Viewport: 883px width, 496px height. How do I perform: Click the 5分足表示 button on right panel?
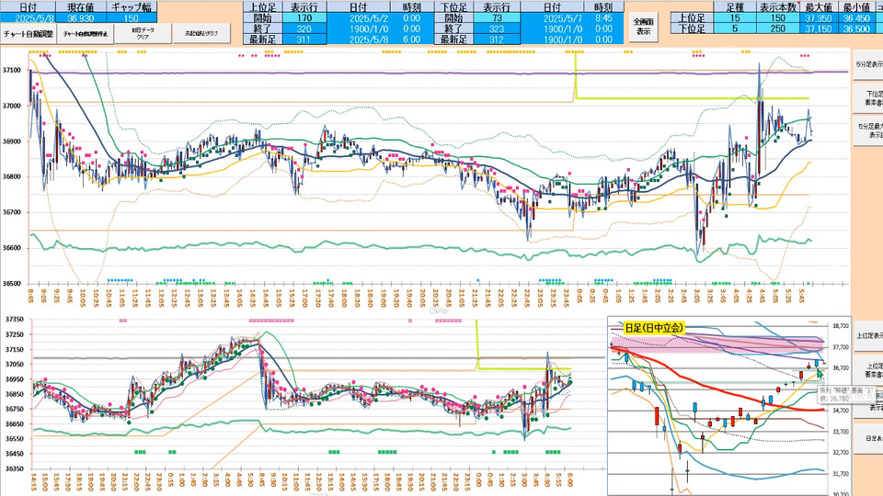coord(866,64)
